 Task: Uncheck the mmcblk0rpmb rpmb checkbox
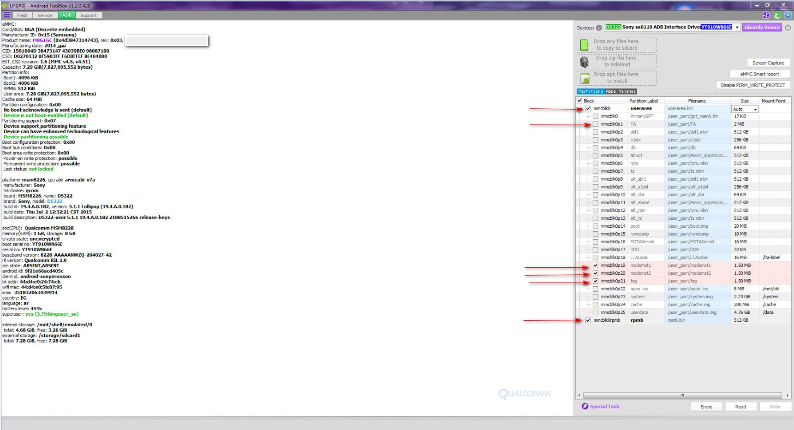pyautogui.click(x=588, y=320)
